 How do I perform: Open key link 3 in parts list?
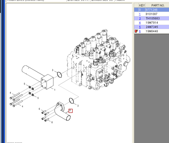pos(140,18)
